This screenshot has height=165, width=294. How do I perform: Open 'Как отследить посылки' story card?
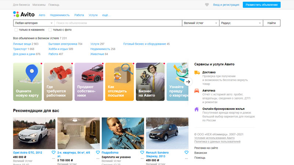[x=119, y=82]
